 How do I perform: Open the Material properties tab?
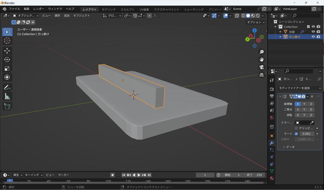[272, 178]
